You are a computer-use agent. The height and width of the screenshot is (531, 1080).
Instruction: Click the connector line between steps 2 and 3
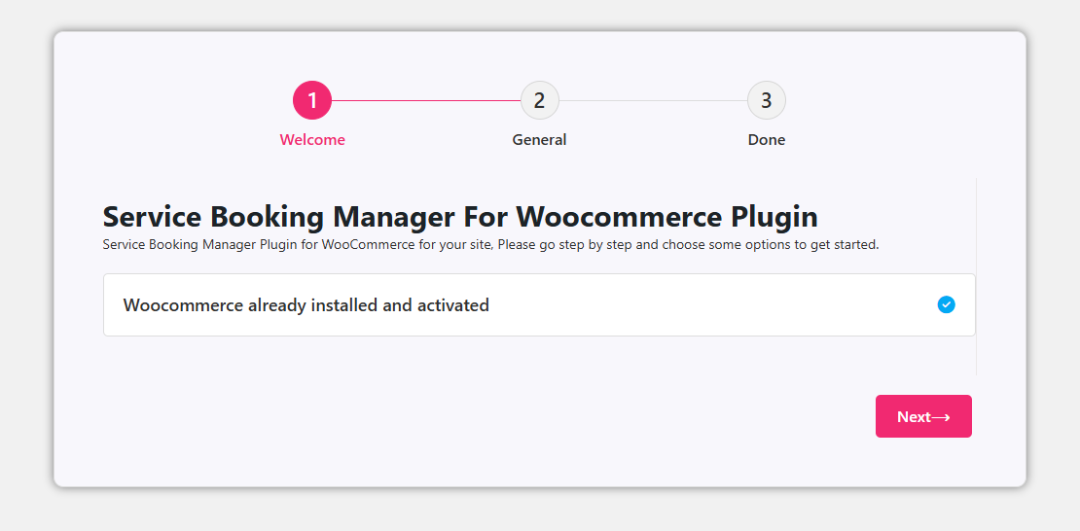coord(653,100)
